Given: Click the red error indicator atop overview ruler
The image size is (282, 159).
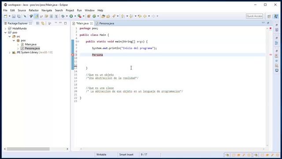Looking at the screenshot, I should coord(271,28).
